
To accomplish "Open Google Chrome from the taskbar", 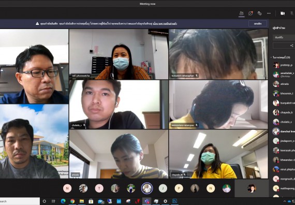I will [x=72, y=201].
